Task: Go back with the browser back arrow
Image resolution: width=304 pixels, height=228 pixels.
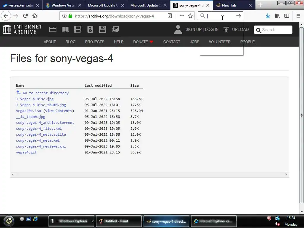Action: 6,16
